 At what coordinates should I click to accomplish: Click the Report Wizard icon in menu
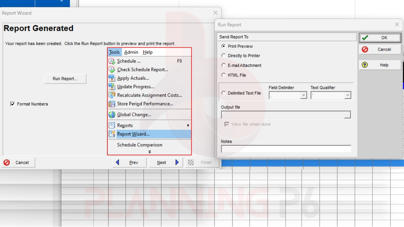[112, 134]
